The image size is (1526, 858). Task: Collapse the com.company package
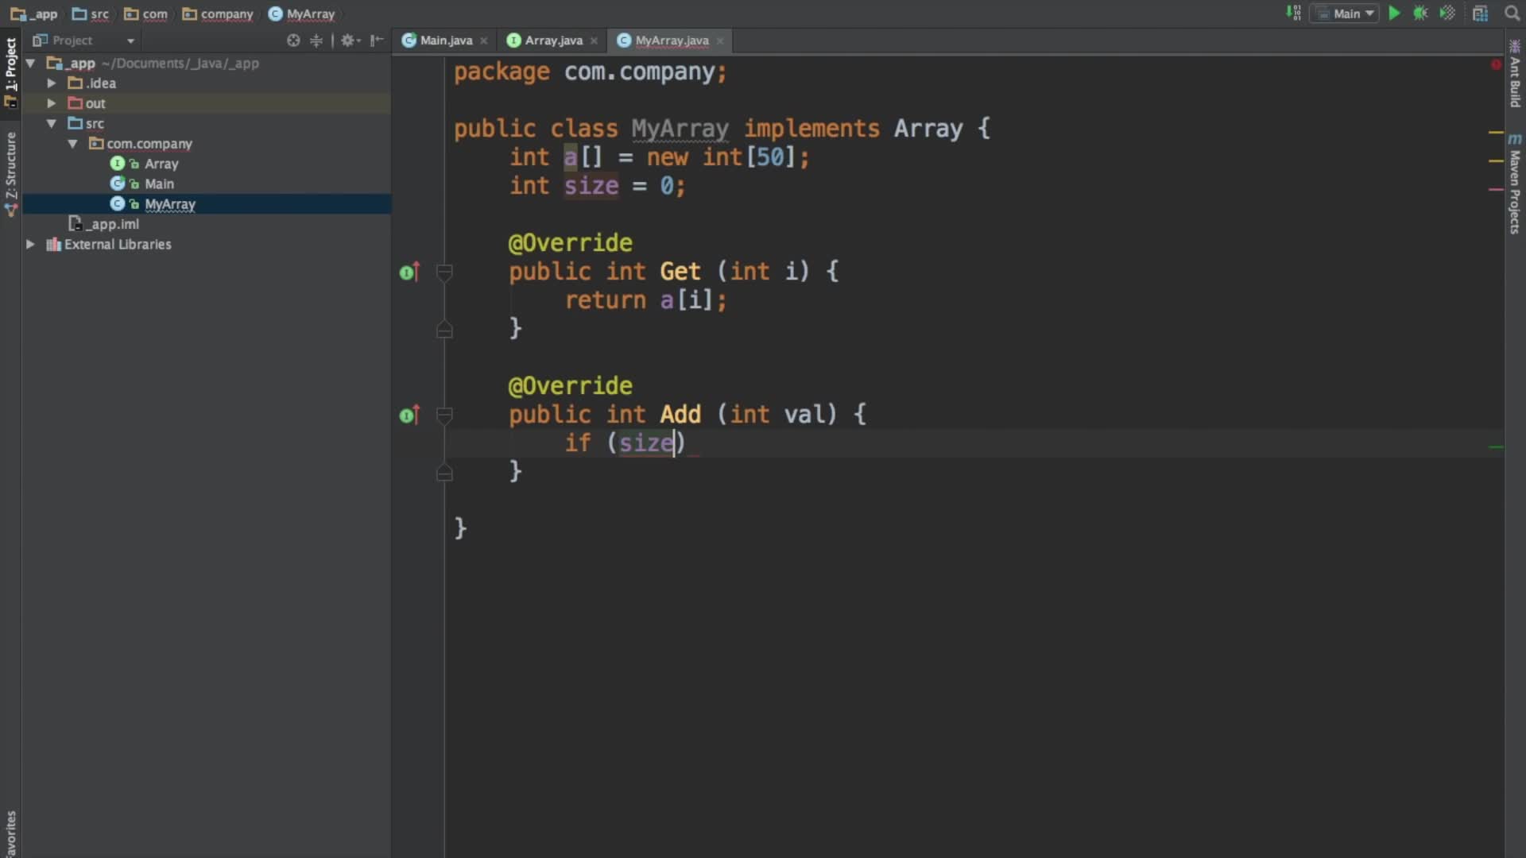coord(72,144)
